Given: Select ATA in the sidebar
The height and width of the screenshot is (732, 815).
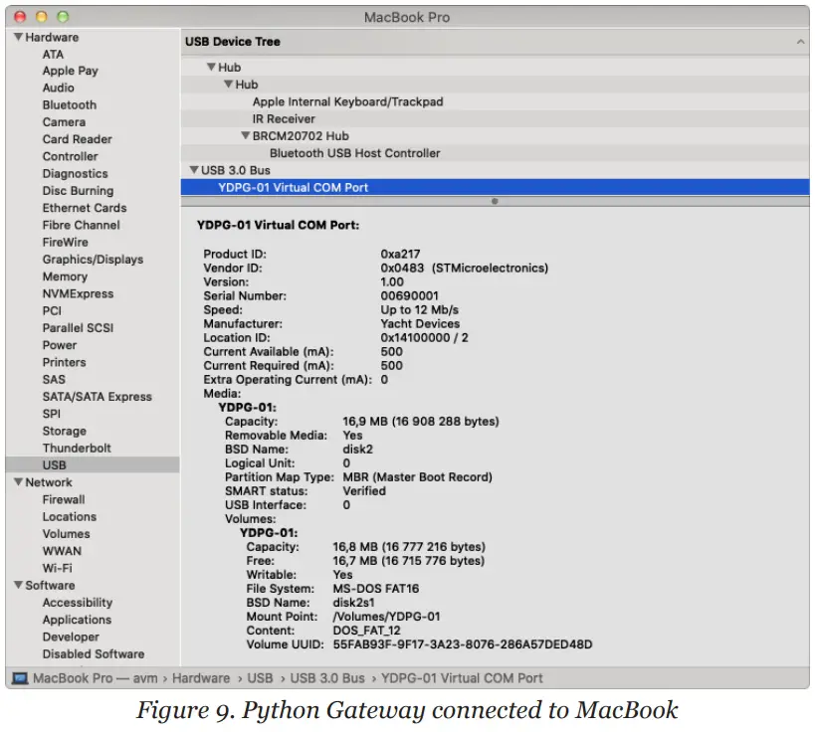Looking at the screenshot, I should pos(53,54).
